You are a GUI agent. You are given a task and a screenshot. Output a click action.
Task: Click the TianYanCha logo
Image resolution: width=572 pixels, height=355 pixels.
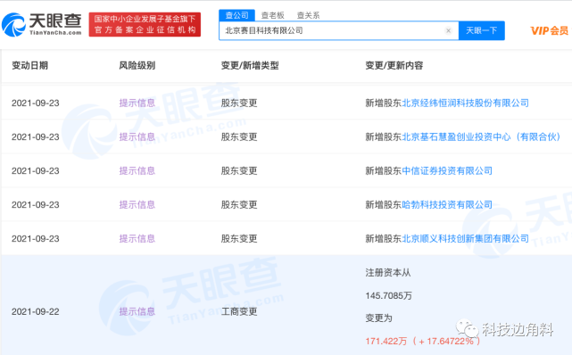coord(42,24)
